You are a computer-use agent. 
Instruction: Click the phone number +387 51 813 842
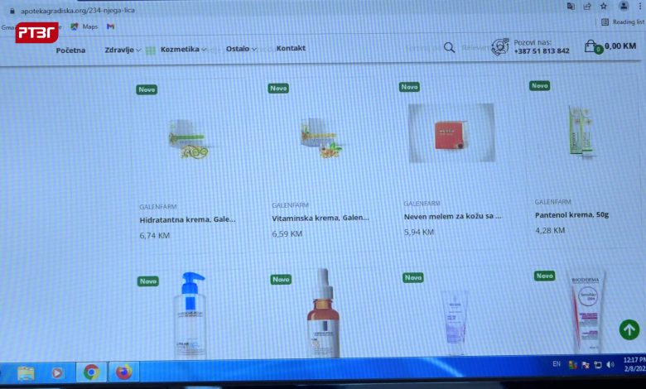542,51
